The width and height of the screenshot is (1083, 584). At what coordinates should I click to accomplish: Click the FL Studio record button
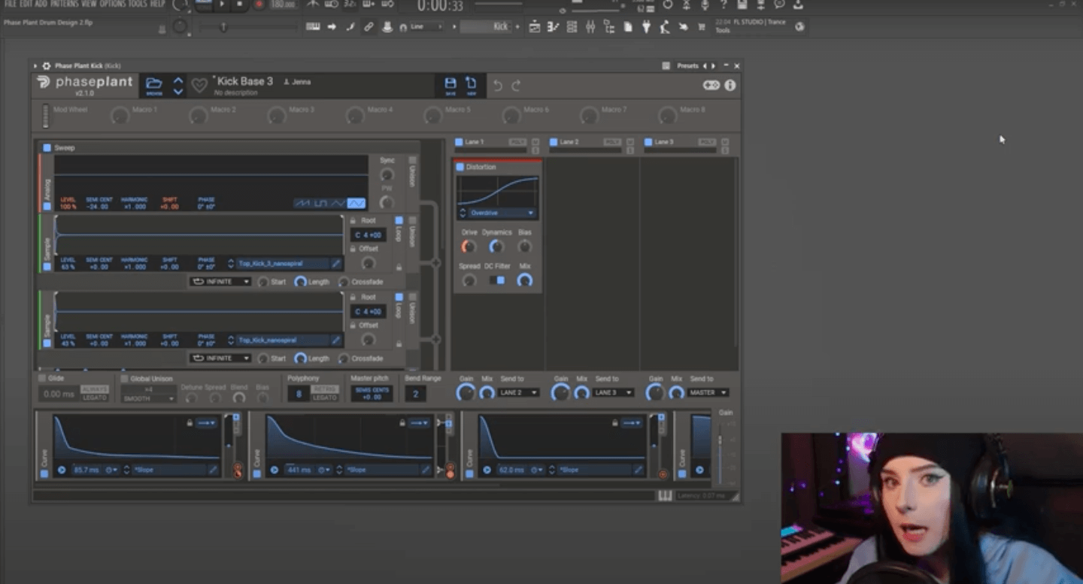tap(259, 5)
